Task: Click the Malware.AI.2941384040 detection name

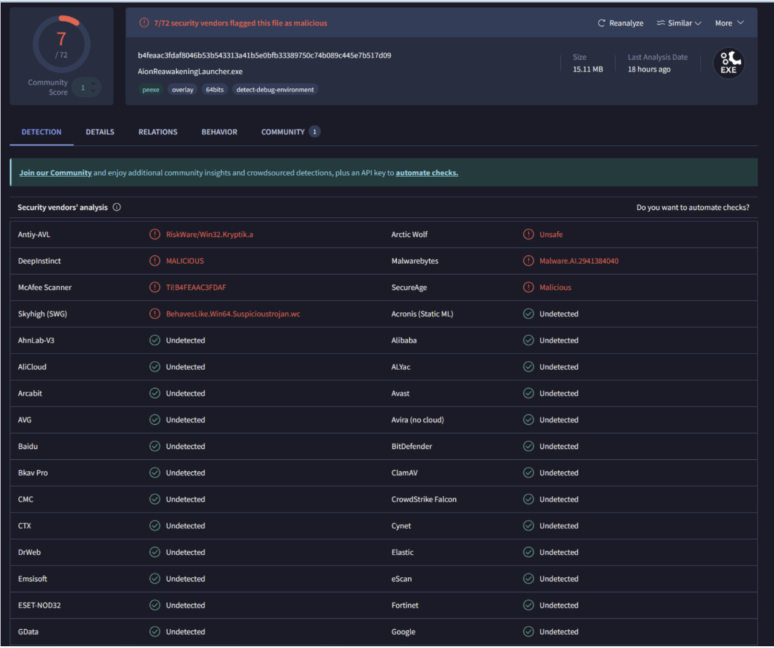Action: (579, 261)
